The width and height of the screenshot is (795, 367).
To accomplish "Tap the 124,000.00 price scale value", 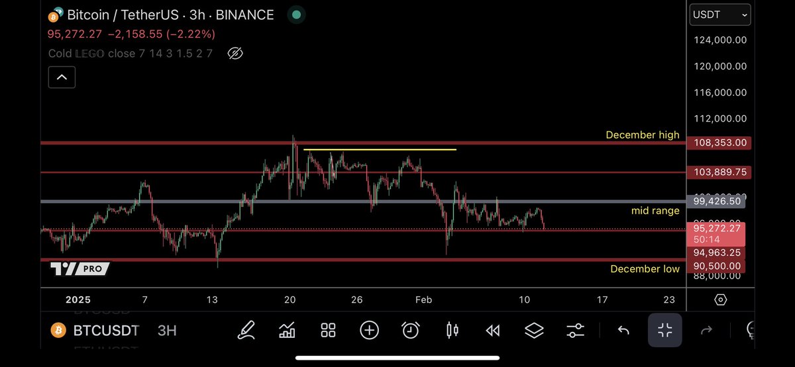I will [720, 40].
